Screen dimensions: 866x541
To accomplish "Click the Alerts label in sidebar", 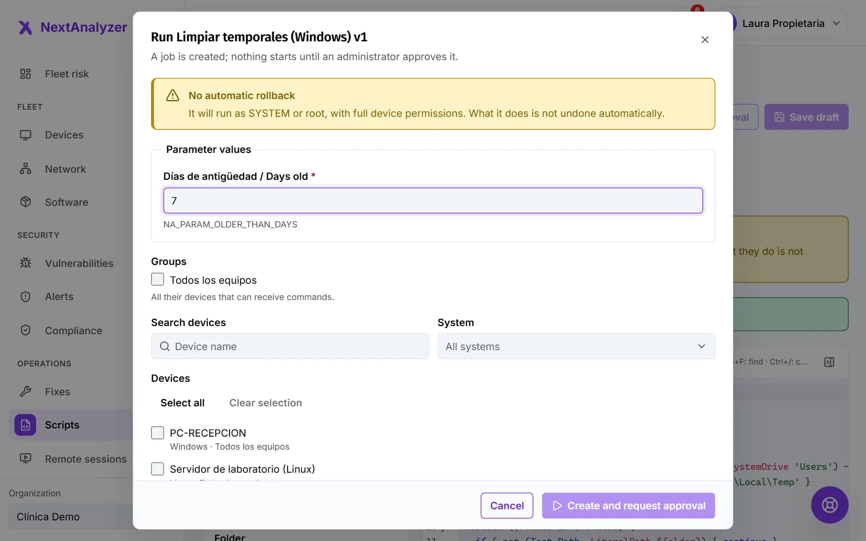I will coord(59,297).
